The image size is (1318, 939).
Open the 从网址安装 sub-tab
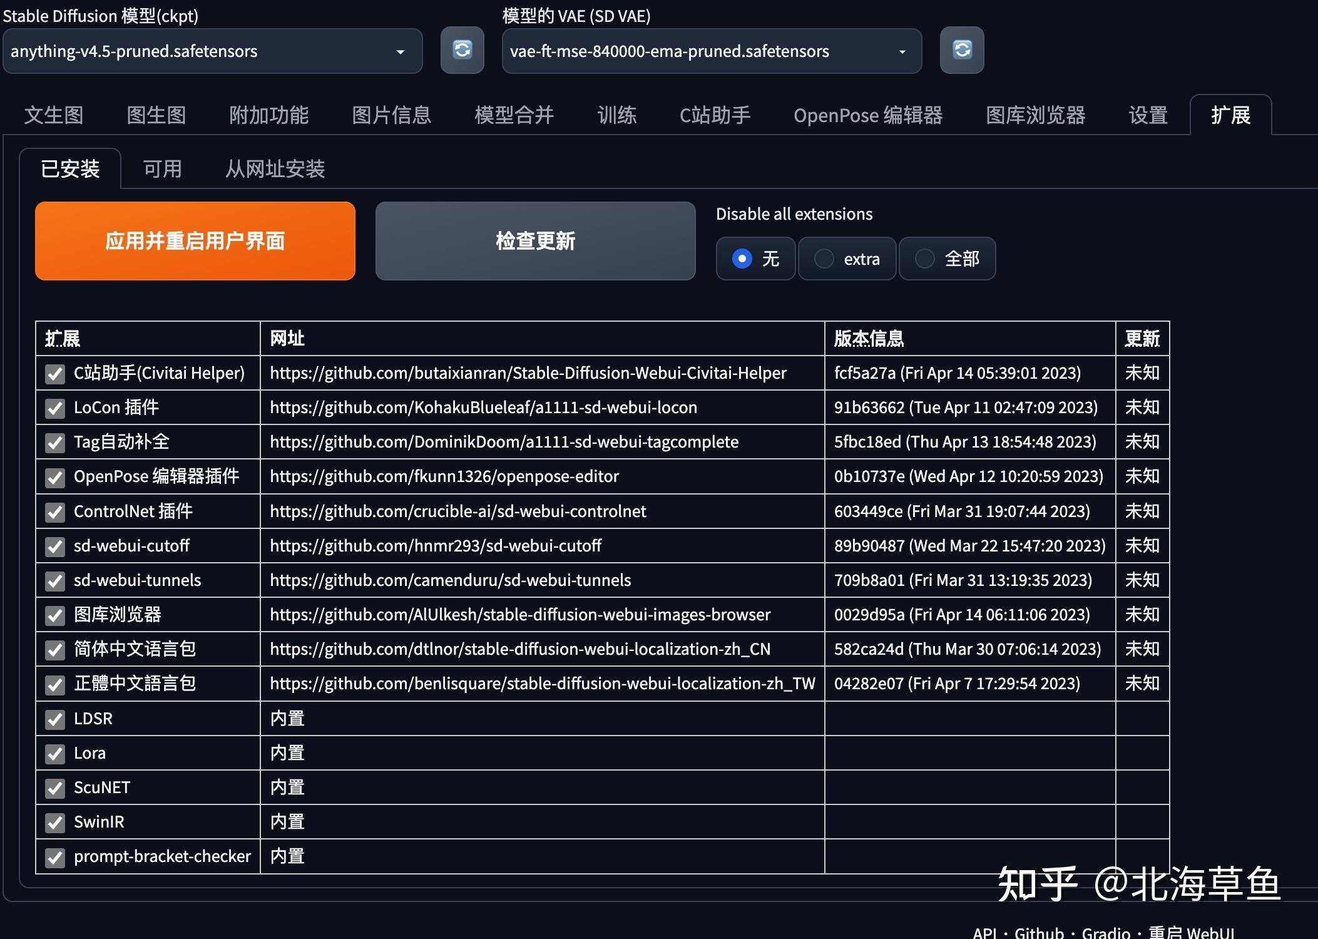(x=275, y=169)
